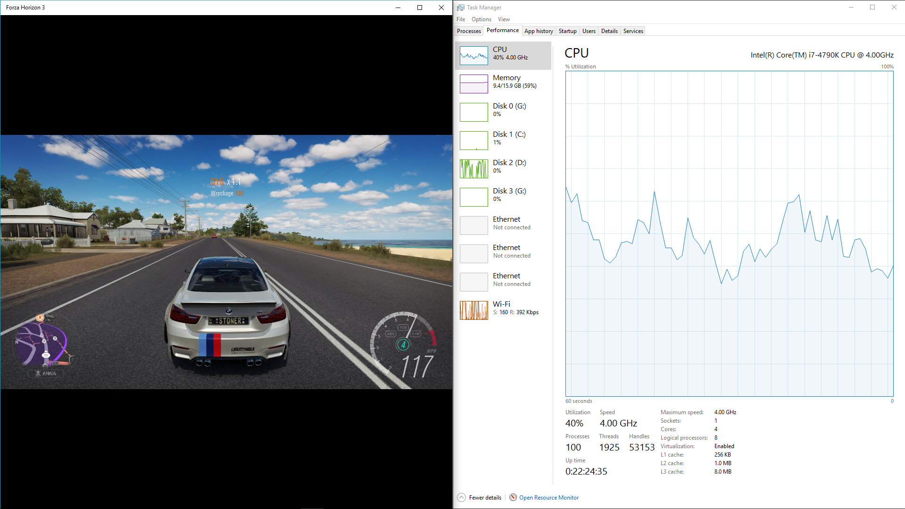The width and height of the screenshot is (905, 509).
Task: Click the 40% utilization value
Action: point(574,424)
